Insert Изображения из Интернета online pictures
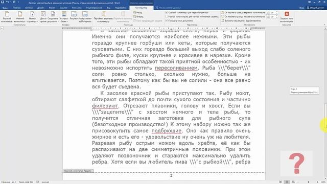 85,17
